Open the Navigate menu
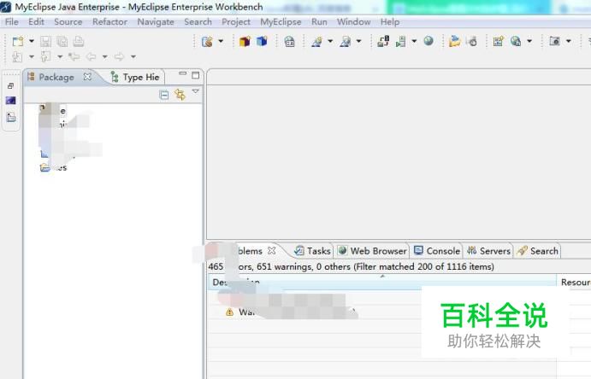The image size is (591, 379). point(156,22)
